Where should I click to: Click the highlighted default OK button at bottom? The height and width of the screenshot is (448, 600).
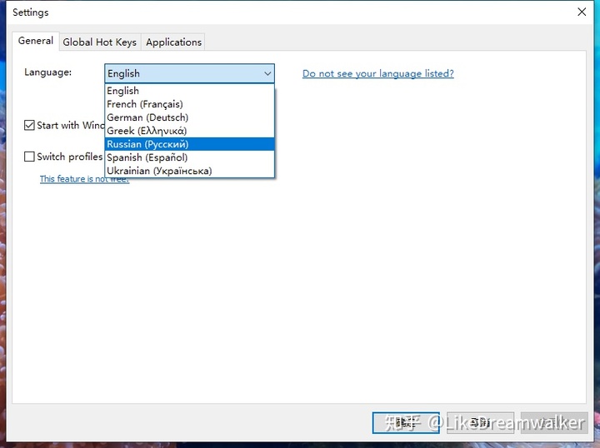click(406, 423)
